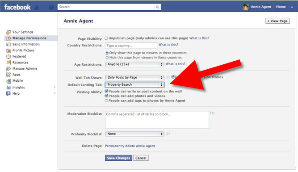Click Manage Admins sidebar icon
The image size is (298, 172).
tap(8, 69)
